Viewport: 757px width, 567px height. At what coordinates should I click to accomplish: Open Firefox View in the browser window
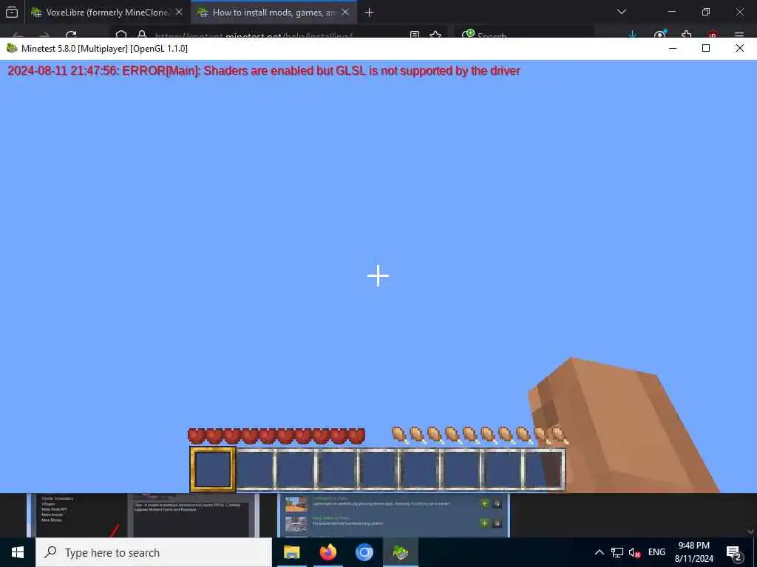pyautogui.click(x=12, y=13)
